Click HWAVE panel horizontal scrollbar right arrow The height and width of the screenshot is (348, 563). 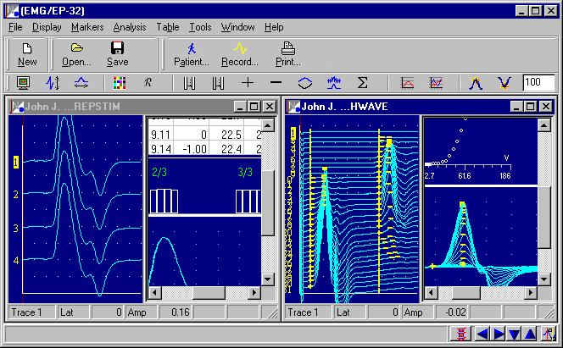click(531, 292)
